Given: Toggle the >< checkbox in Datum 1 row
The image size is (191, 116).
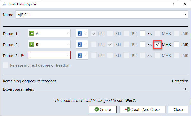Looking at the screenshot, I should (x=143, y=34).
